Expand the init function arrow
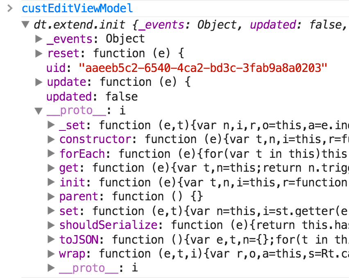 [x=51, y=182]
